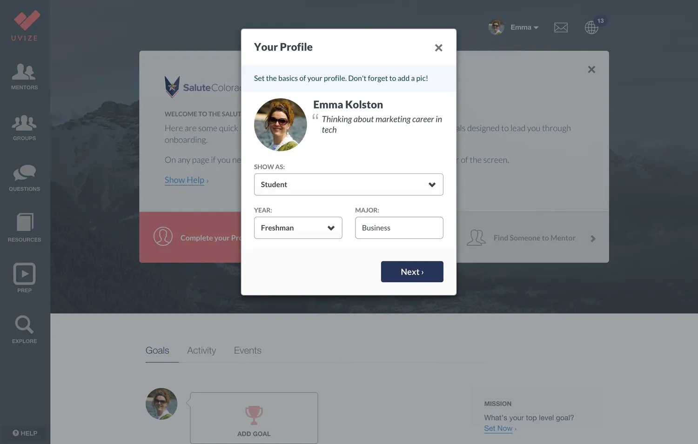Open the Prep play icon
The width and height of the screenshot is (698, 444).
24,274
